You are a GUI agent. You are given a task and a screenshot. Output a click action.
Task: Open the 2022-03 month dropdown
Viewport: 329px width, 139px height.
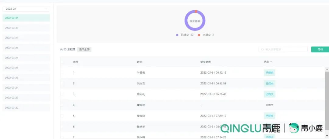coord(26,9)
